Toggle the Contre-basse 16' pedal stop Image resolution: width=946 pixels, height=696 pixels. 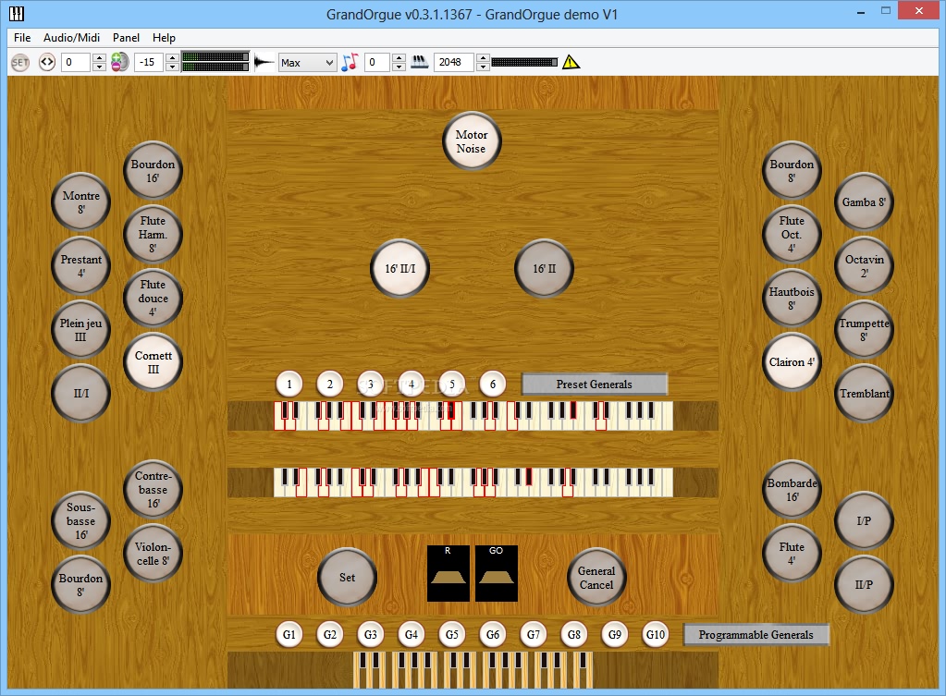tap(153, 489)
